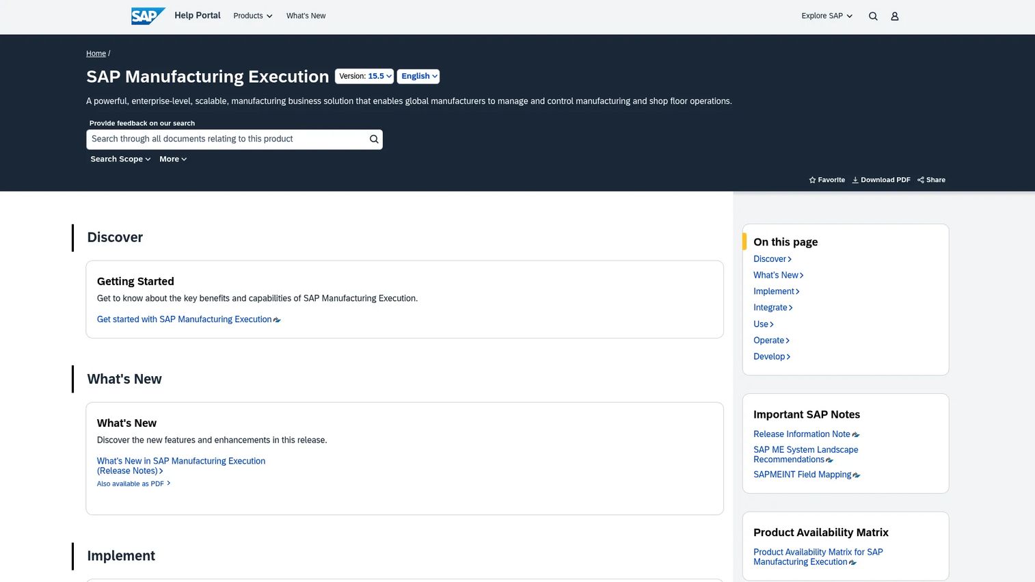Open the Products dropdown menu
This screenshot has height=582, width=1035.
(253, 16)
